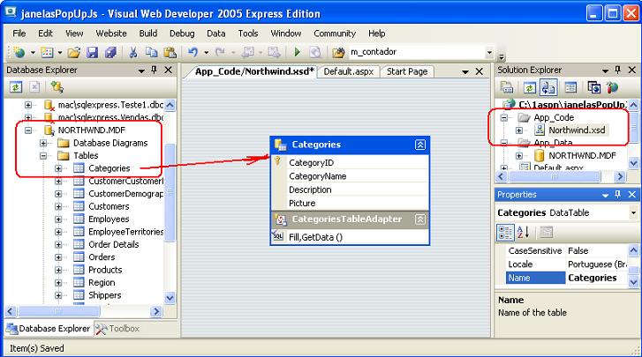Open Properties object selector dropdown
This screenshot has height=357, width=642.
point(633,212)
